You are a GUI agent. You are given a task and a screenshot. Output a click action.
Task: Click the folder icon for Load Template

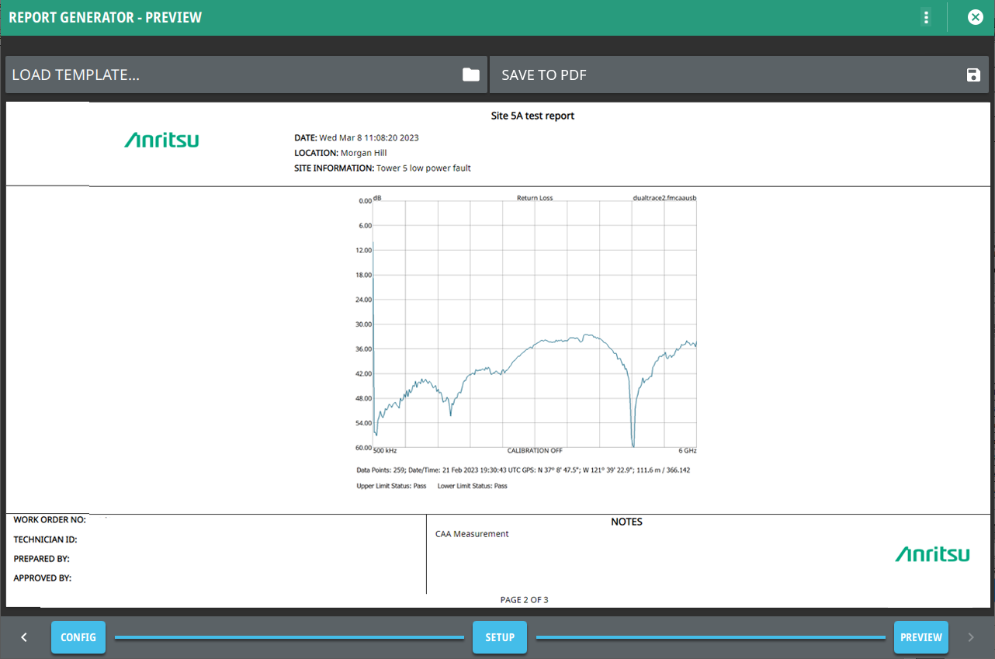coord(470,75)
